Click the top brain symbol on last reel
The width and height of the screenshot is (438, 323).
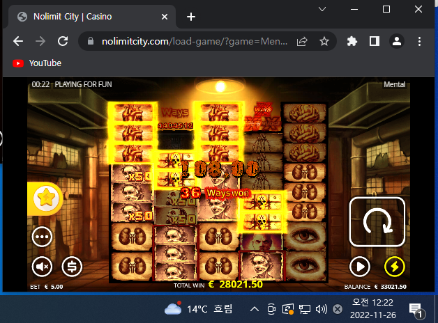click(305, 113)
